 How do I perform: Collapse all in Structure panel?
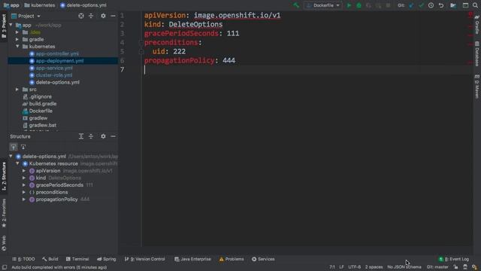91,136
